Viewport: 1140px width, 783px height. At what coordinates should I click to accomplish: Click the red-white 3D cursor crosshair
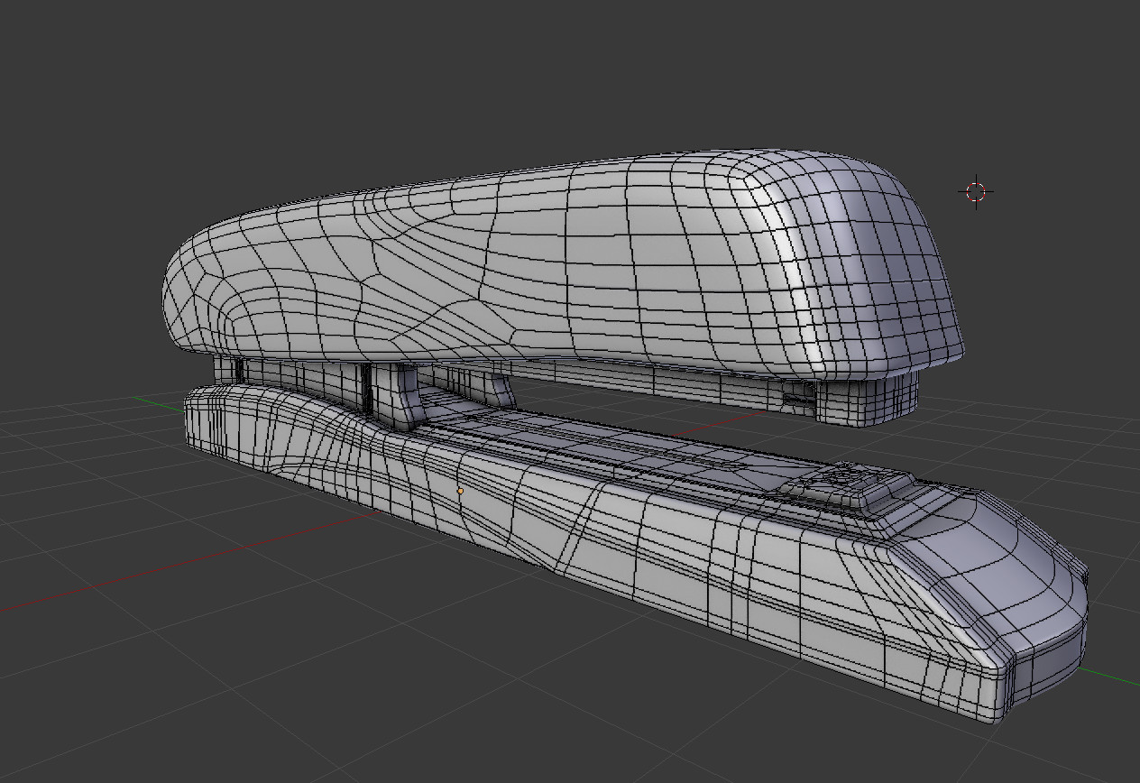coord(976,191)
